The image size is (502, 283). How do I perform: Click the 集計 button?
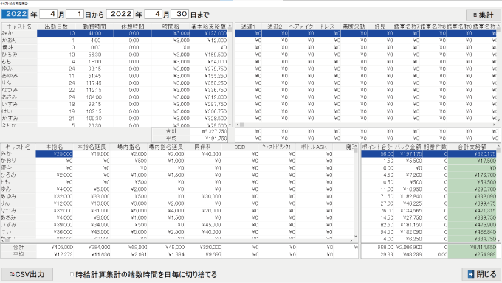484,15
